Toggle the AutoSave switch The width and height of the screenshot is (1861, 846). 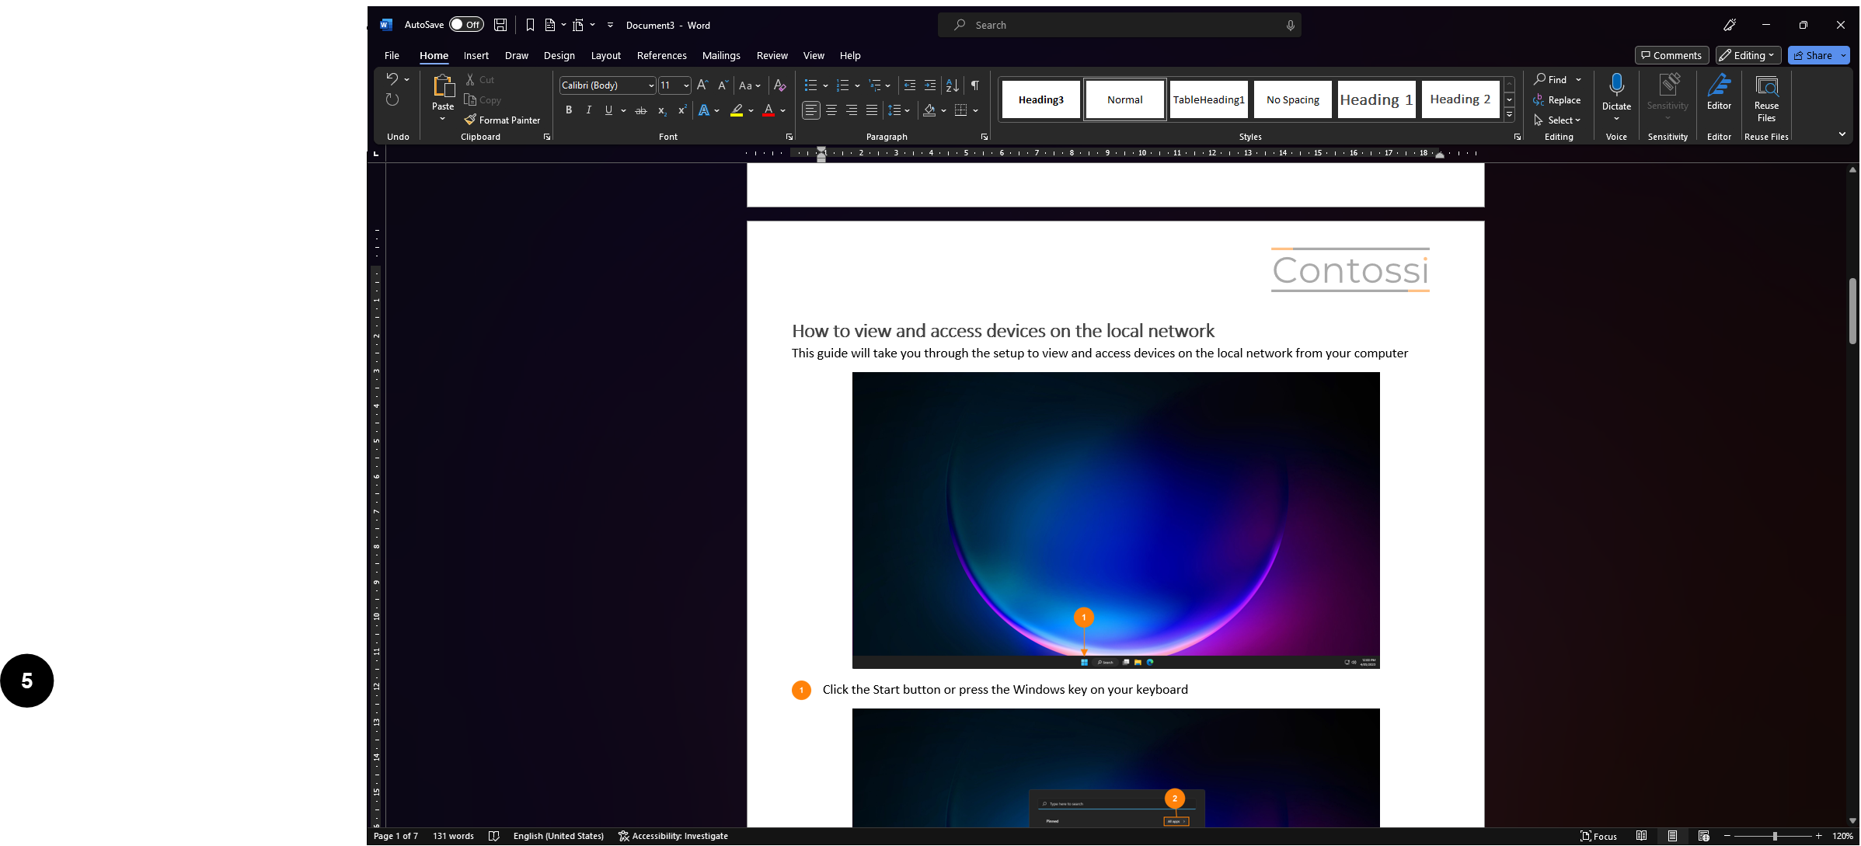tap(466, 25)
